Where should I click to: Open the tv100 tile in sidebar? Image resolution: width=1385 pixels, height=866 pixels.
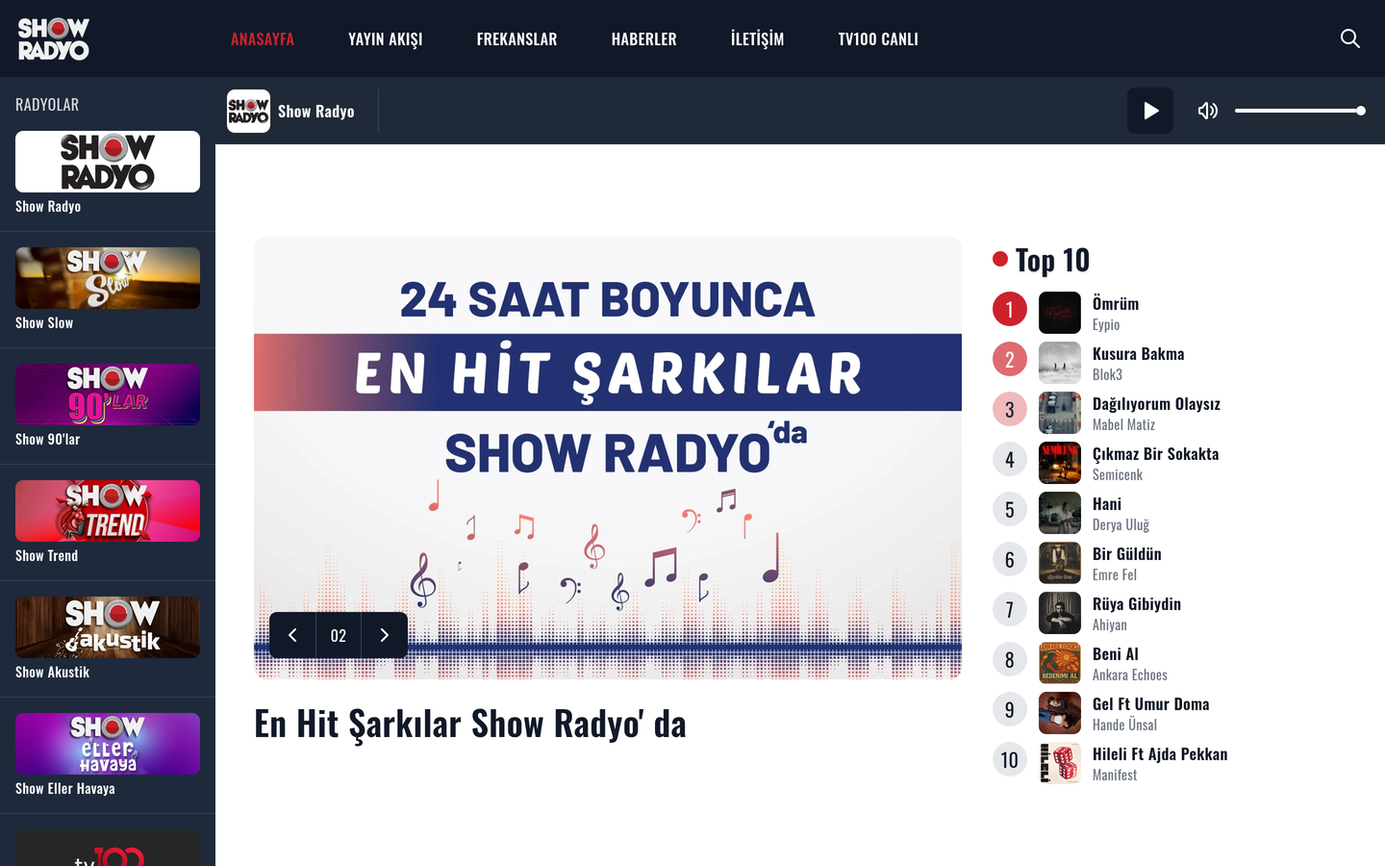tap(108, 848)
